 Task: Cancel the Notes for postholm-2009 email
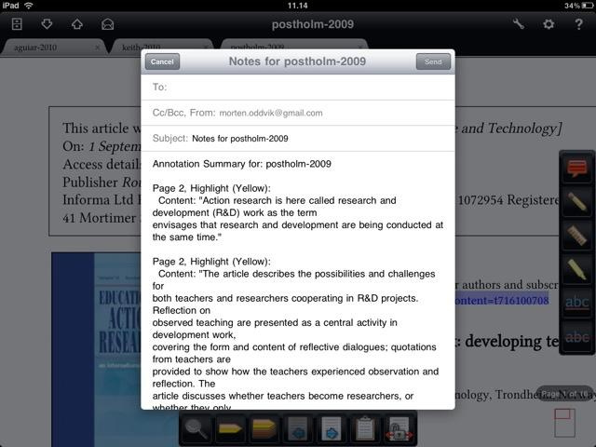(162, 61)
